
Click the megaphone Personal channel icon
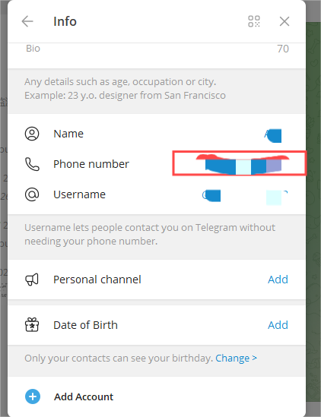[32, 280]
